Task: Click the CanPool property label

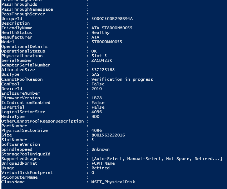Action: point(10,84)
